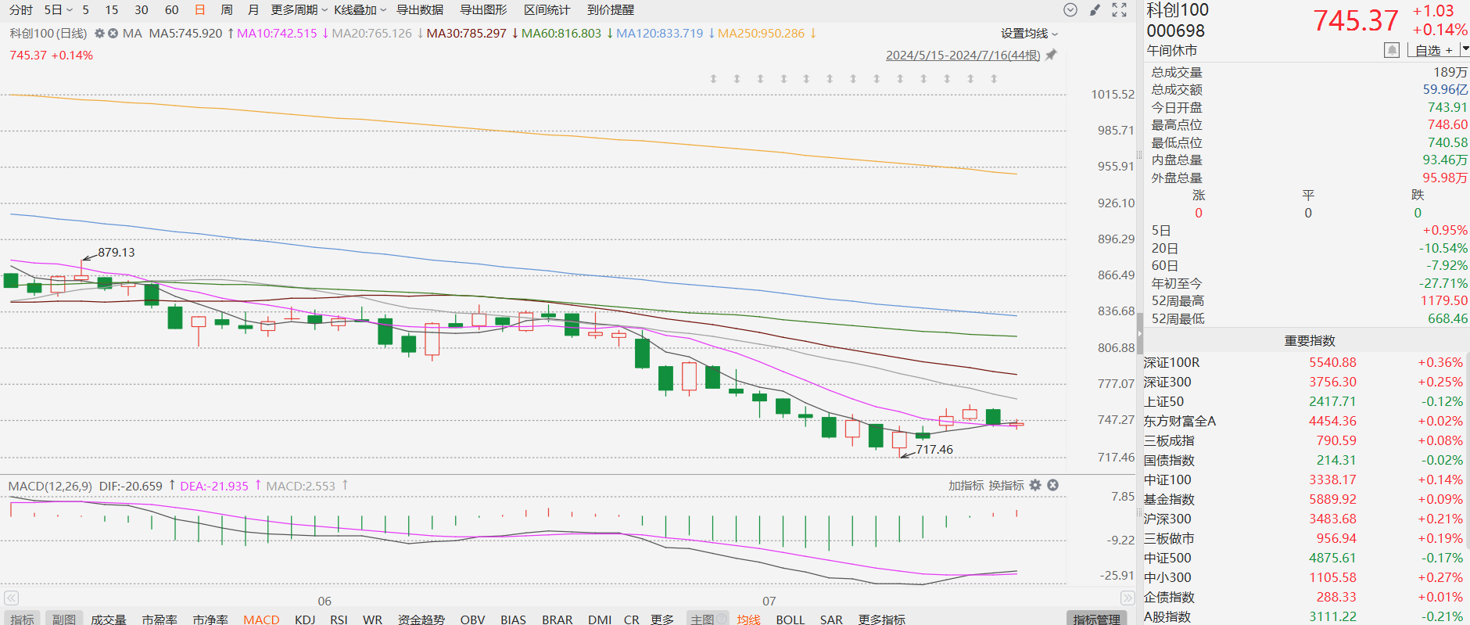Set a price alert bell icon
This screenshot has height=625, width=1470.
1391,50
